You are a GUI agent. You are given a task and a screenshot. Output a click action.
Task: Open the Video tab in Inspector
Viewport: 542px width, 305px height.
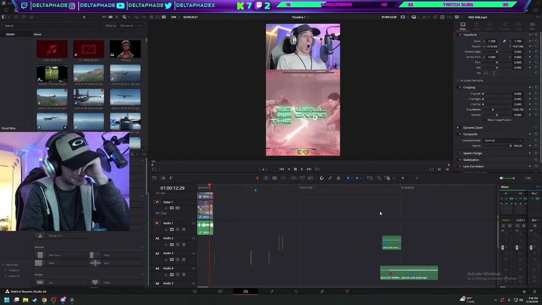463,26
